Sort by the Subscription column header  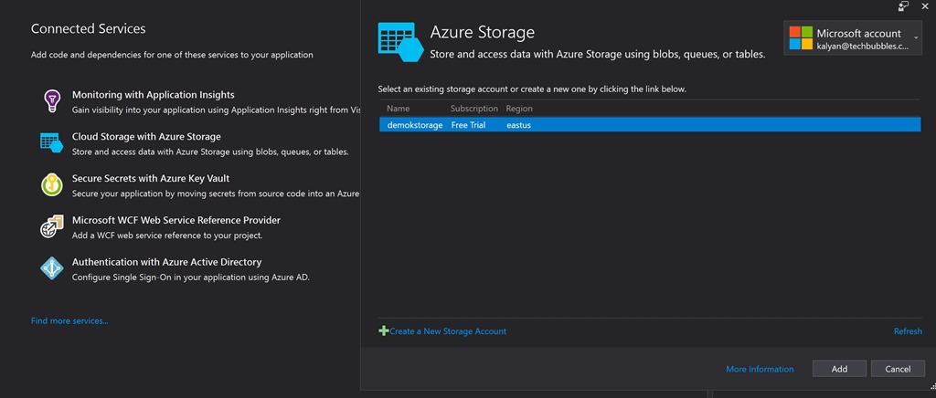tap(474, 109)
